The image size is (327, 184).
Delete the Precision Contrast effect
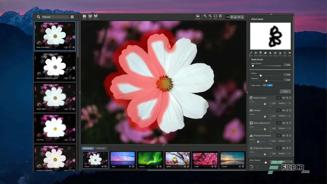point(290,135)
